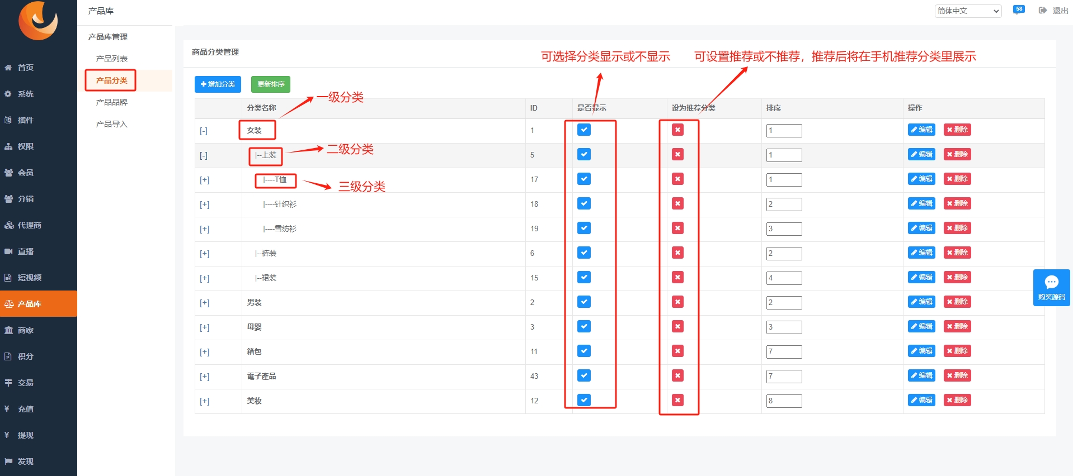This screenshot has height=476, width=1073.
Task: Collapse the 上装 category row
Action: pos(204,155)
